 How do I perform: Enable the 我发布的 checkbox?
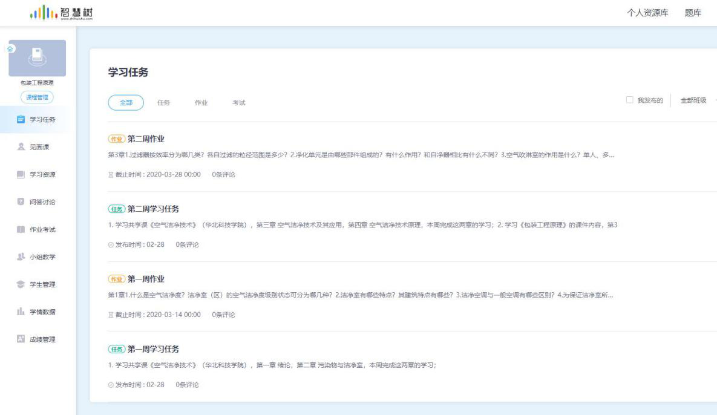pos(629,100)
